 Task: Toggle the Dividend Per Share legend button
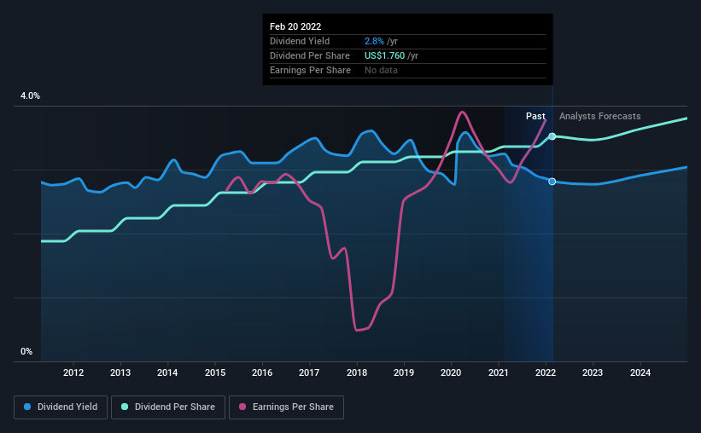(x=168, y=407)
